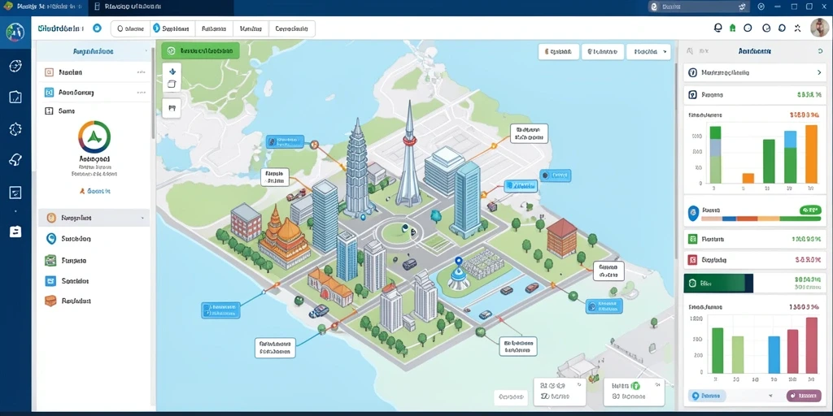Check the outlined square icon list row
This screenshot has width=833, height=416.
point(94,110)
